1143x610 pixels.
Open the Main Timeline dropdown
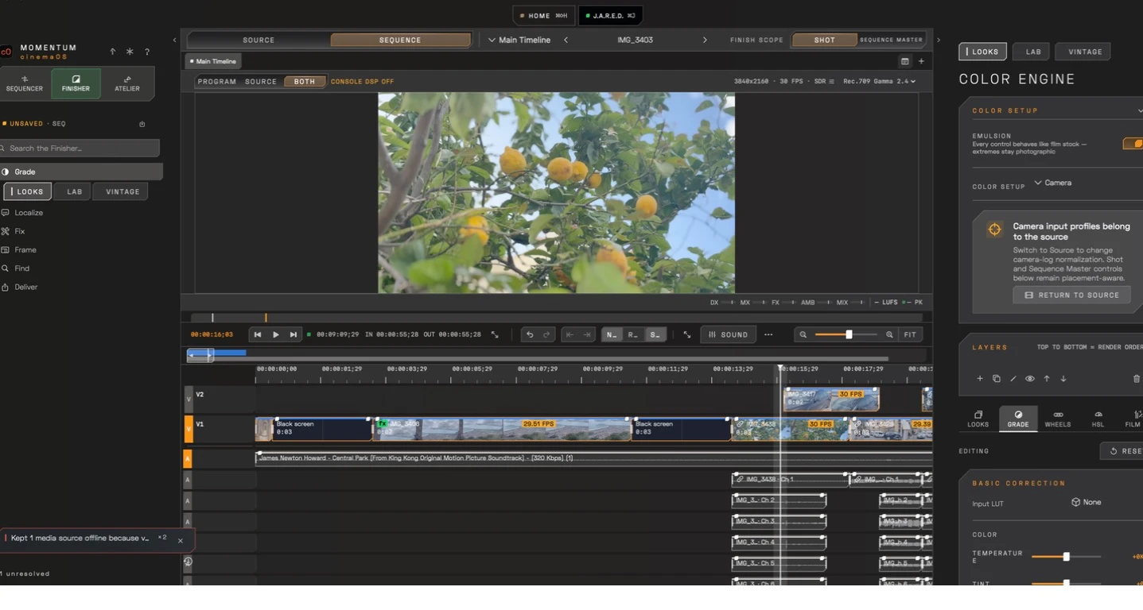(x=519, y=40)
